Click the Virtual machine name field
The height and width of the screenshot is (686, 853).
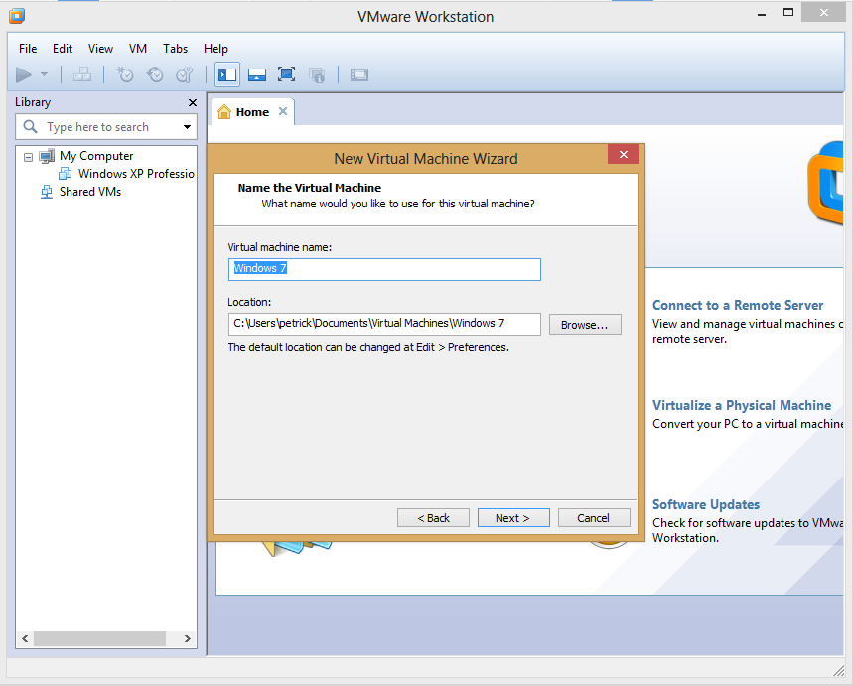click(x=384, y=269)
